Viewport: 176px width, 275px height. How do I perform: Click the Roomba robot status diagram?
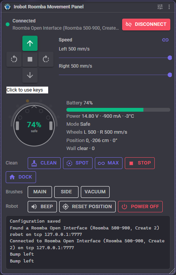click(x=34, y=124)
